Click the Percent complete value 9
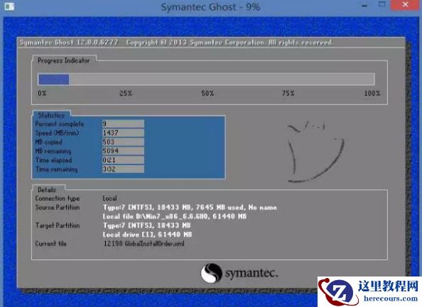Image resolution: width=422 pixels, height=307 pixels. [123, 124]
